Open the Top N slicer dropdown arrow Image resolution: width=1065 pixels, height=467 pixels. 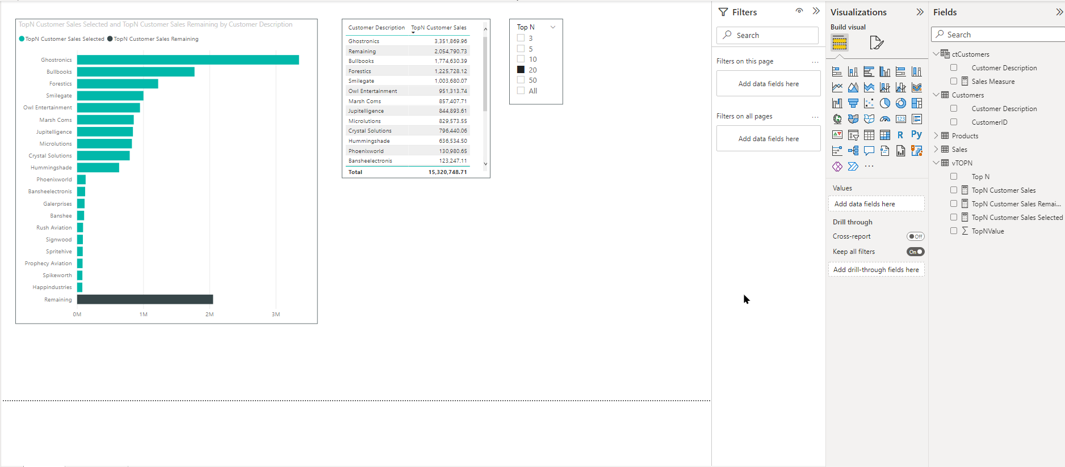pos(552,27)
